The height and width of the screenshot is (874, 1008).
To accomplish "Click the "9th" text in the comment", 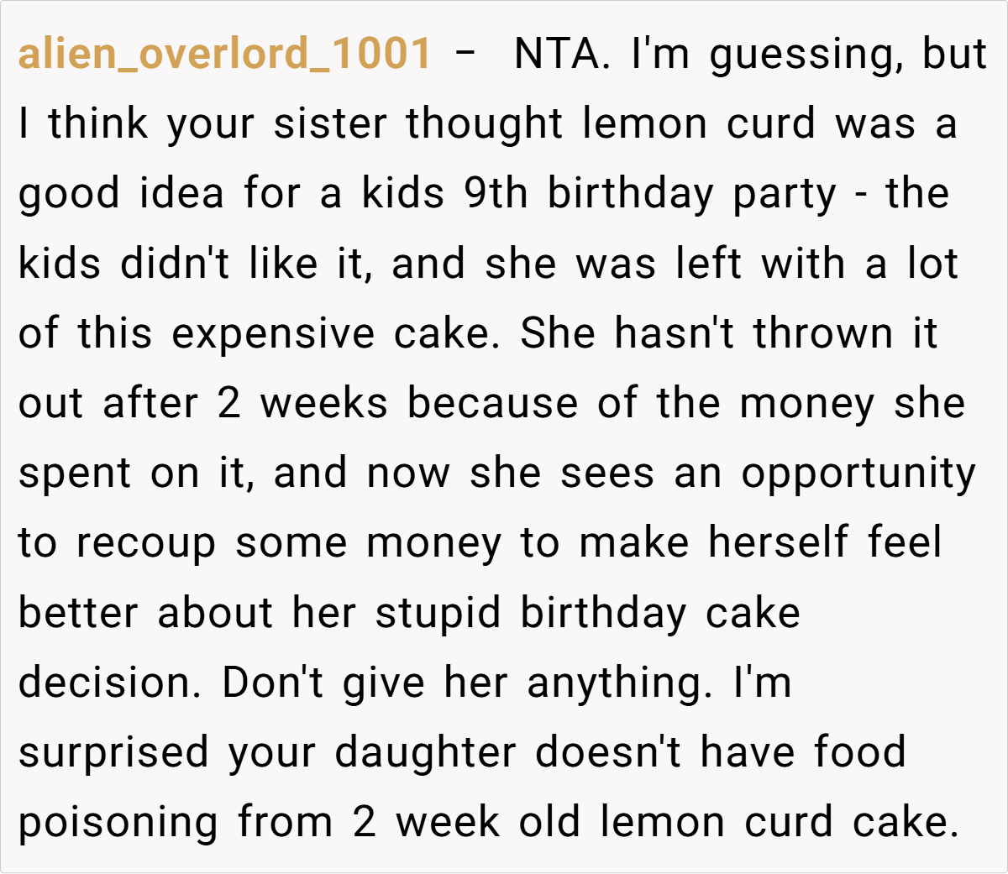I will click(496, 194).
